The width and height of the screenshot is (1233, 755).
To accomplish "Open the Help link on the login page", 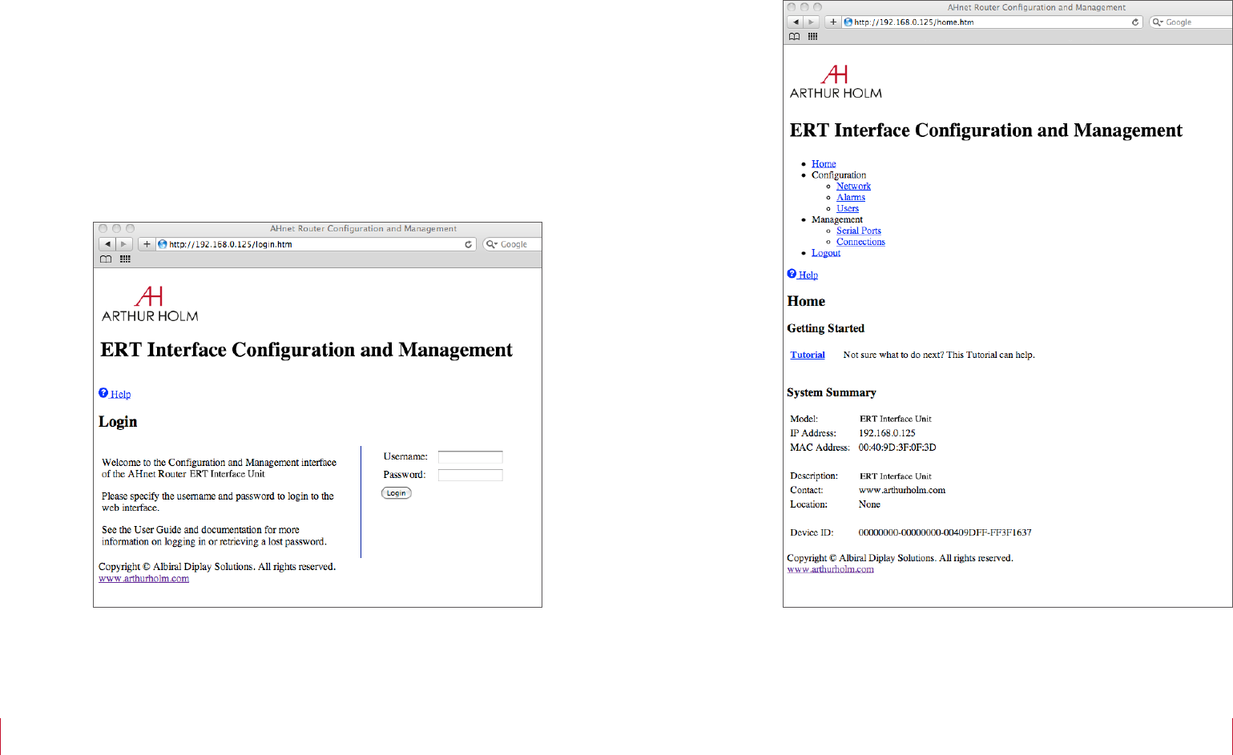I will (x=121, y=394).
